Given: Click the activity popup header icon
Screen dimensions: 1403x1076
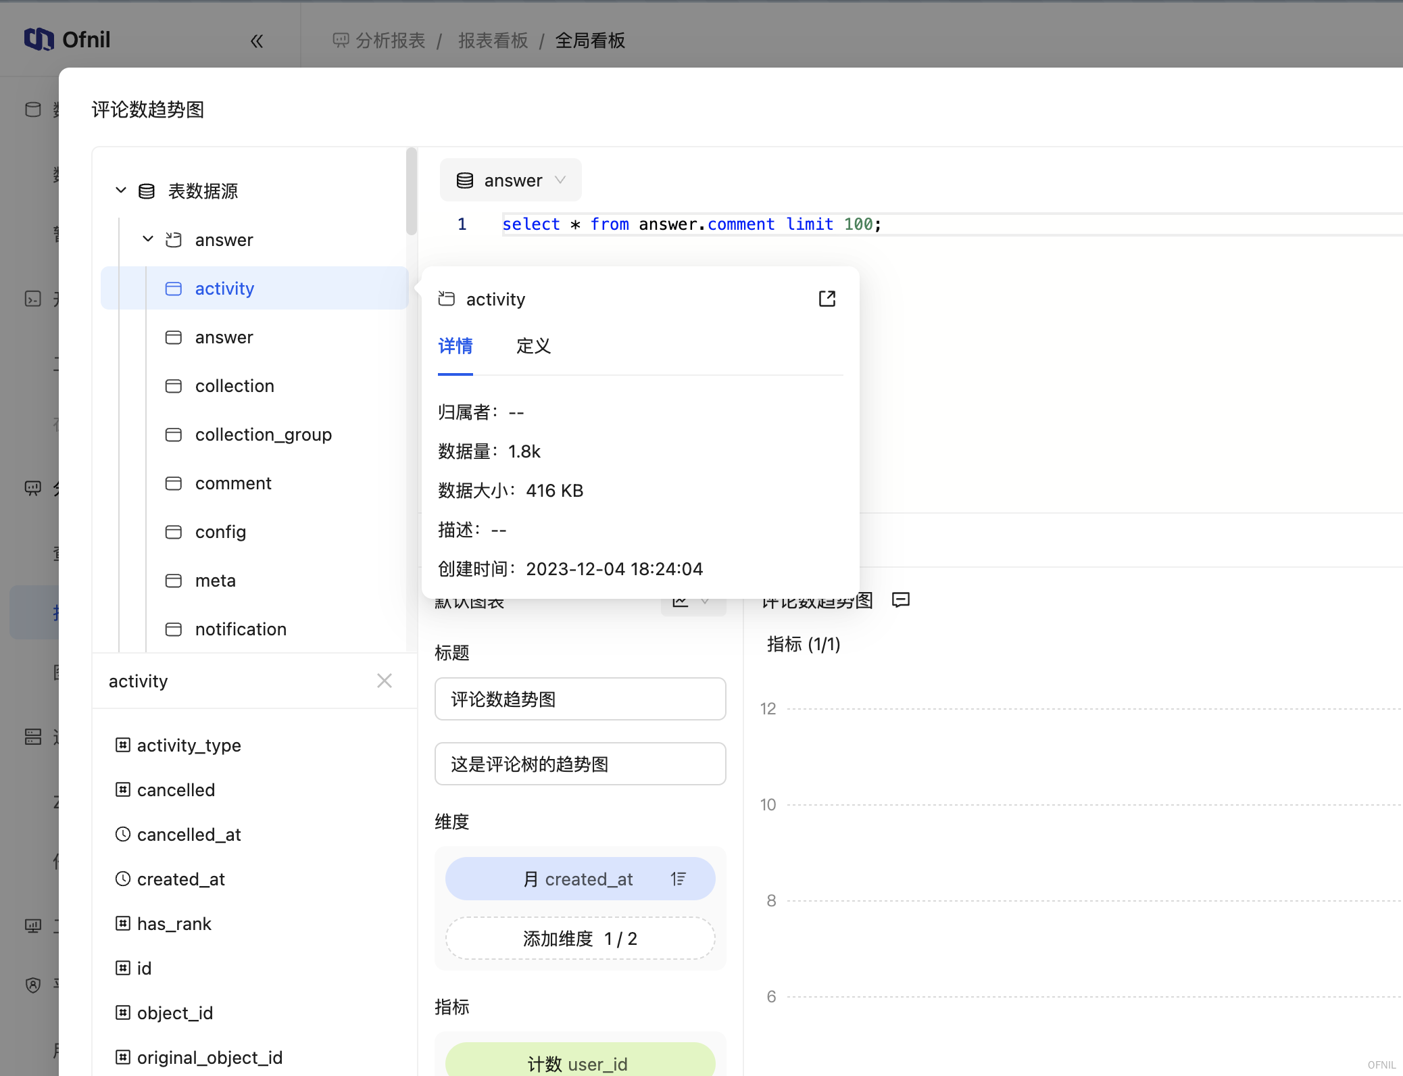Looking at the screenshot, I should click(x=447, y=299).
